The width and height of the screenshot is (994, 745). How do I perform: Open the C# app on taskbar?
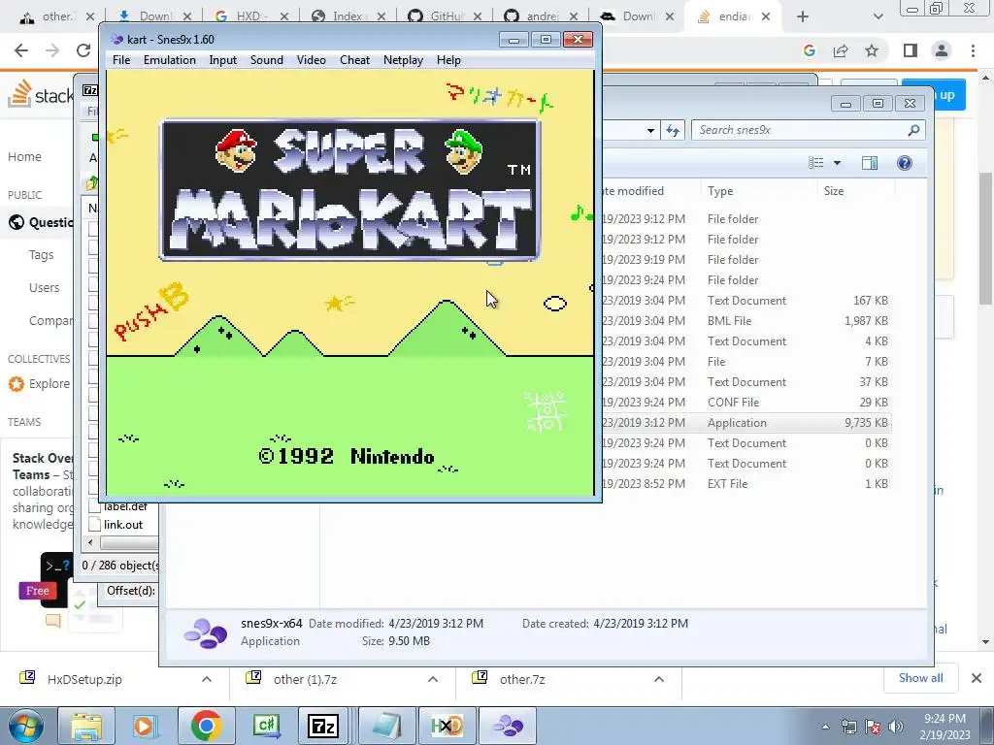click(266, 726)
